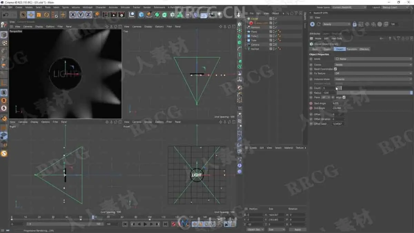Open the File menu
414x233 pixels.
click(3, 7)
